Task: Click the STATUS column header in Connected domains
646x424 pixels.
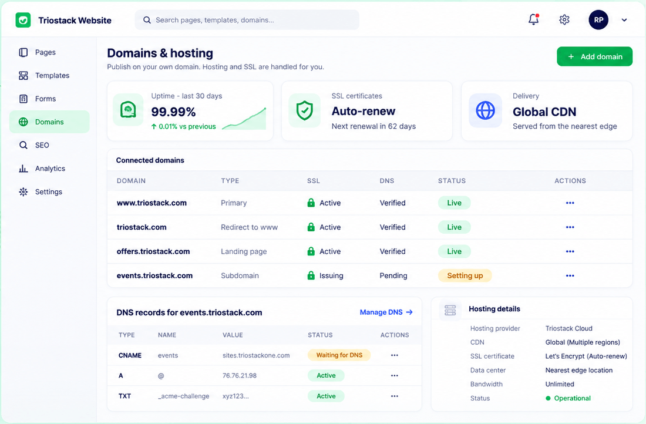Action: tap(452, 180)
